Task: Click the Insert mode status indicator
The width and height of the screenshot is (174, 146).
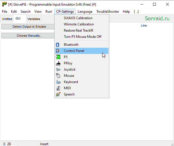Action: (44, 144)
